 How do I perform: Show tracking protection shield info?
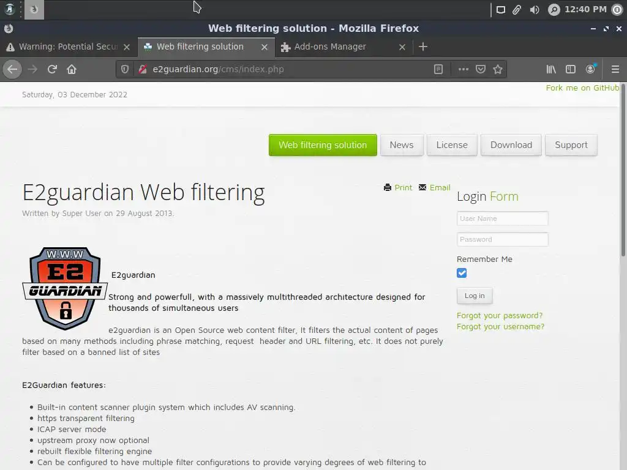coord(125,69)
